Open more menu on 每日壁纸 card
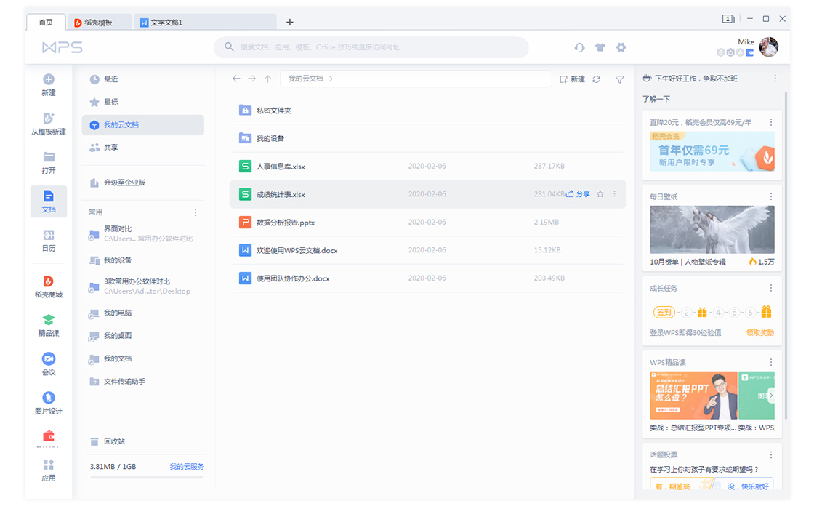Image resolution: width=814 pixels, height=509 pixels. [x=771, y=197]
